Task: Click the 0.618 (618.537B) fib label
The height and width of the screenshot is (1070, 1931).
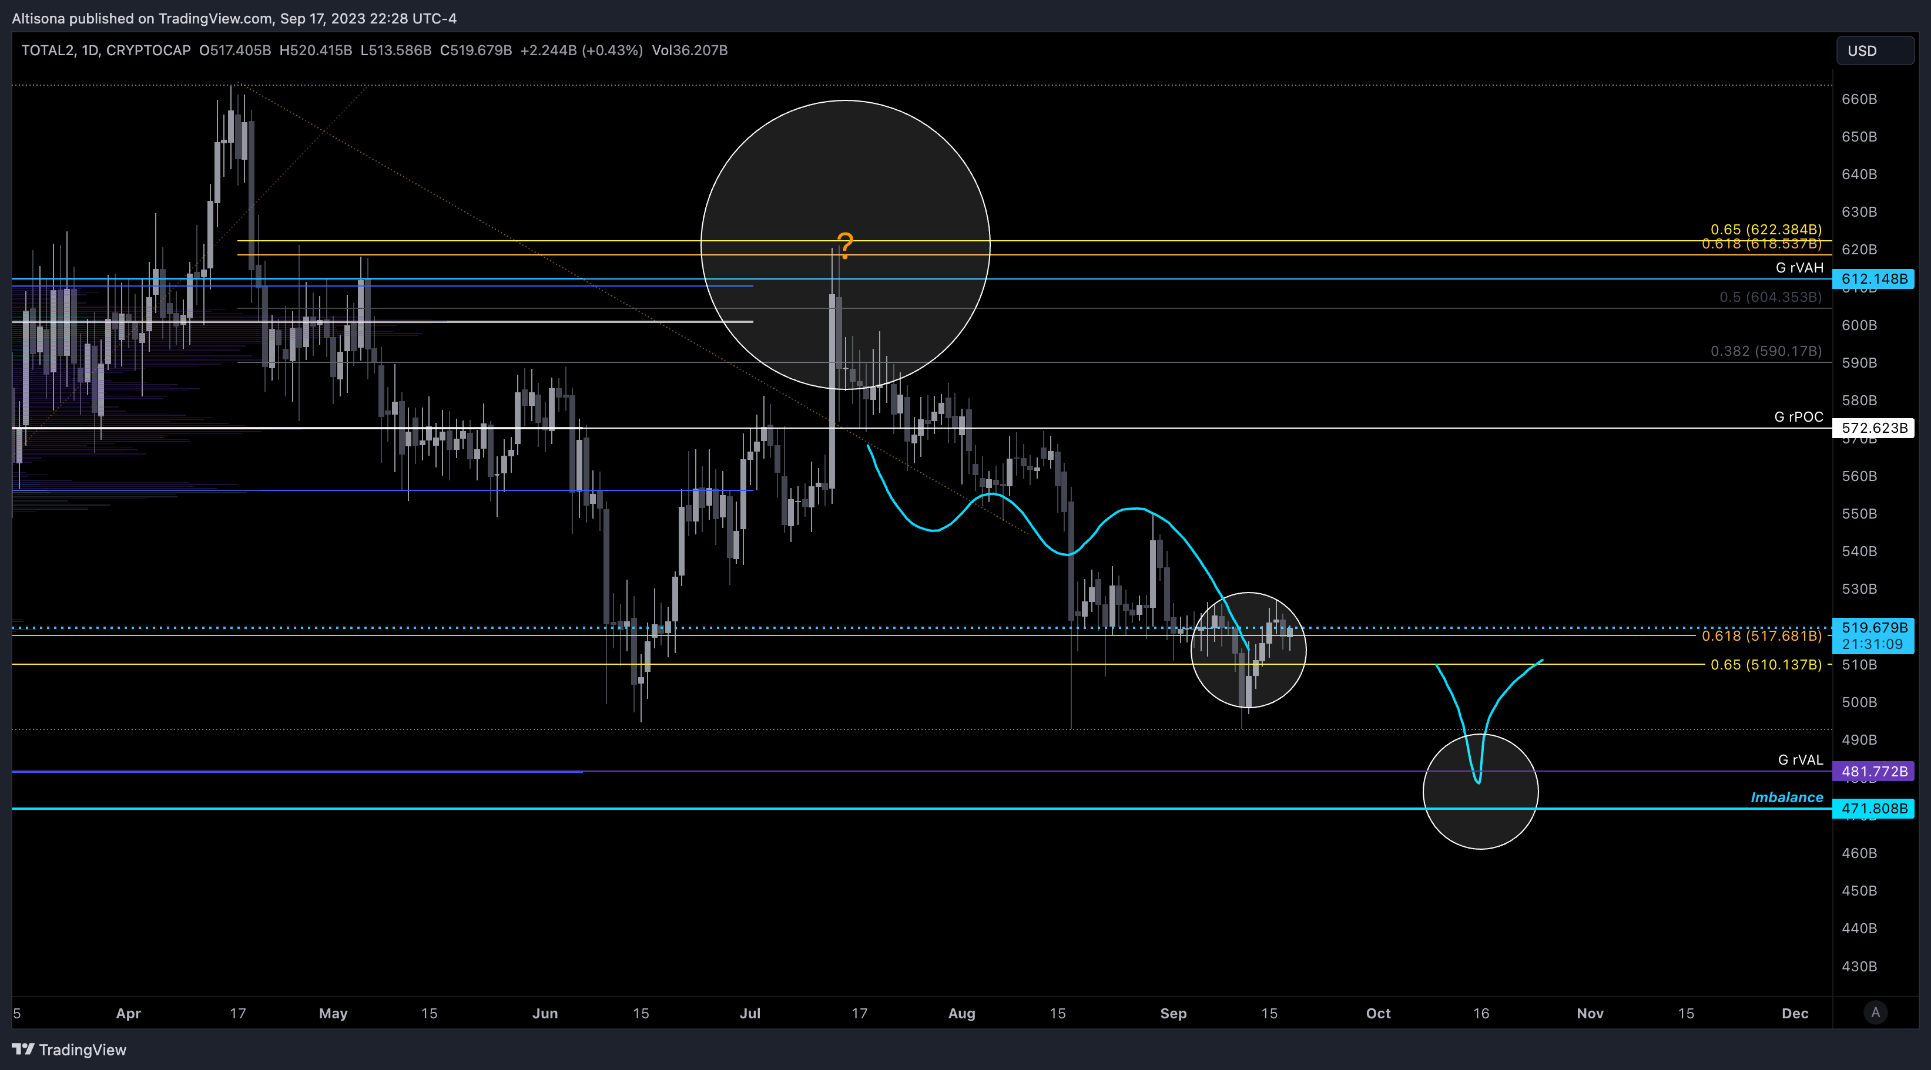Action: coord(1761,244)
